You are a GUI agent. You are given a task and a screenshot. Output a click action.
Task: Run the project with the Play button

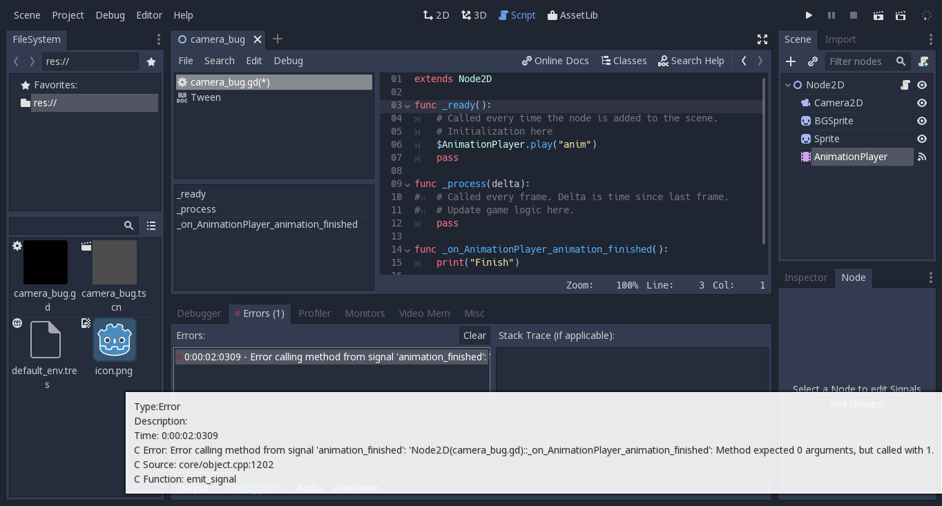(x=809, y=14)
